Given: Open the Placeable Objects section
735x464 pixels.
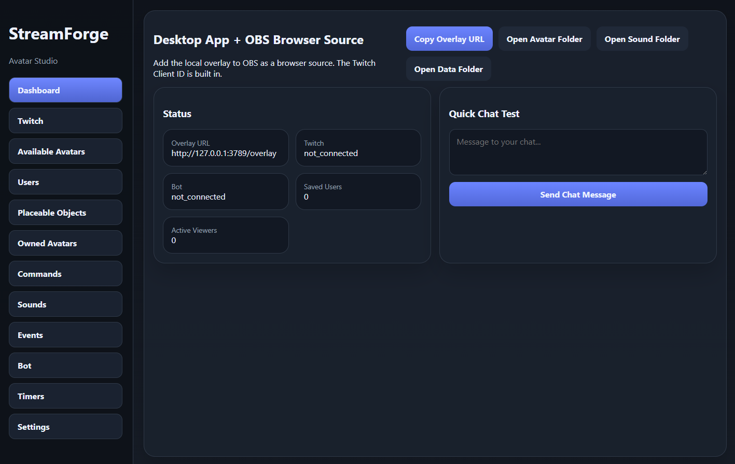Looking at the screenshot, I should (65, 213).
